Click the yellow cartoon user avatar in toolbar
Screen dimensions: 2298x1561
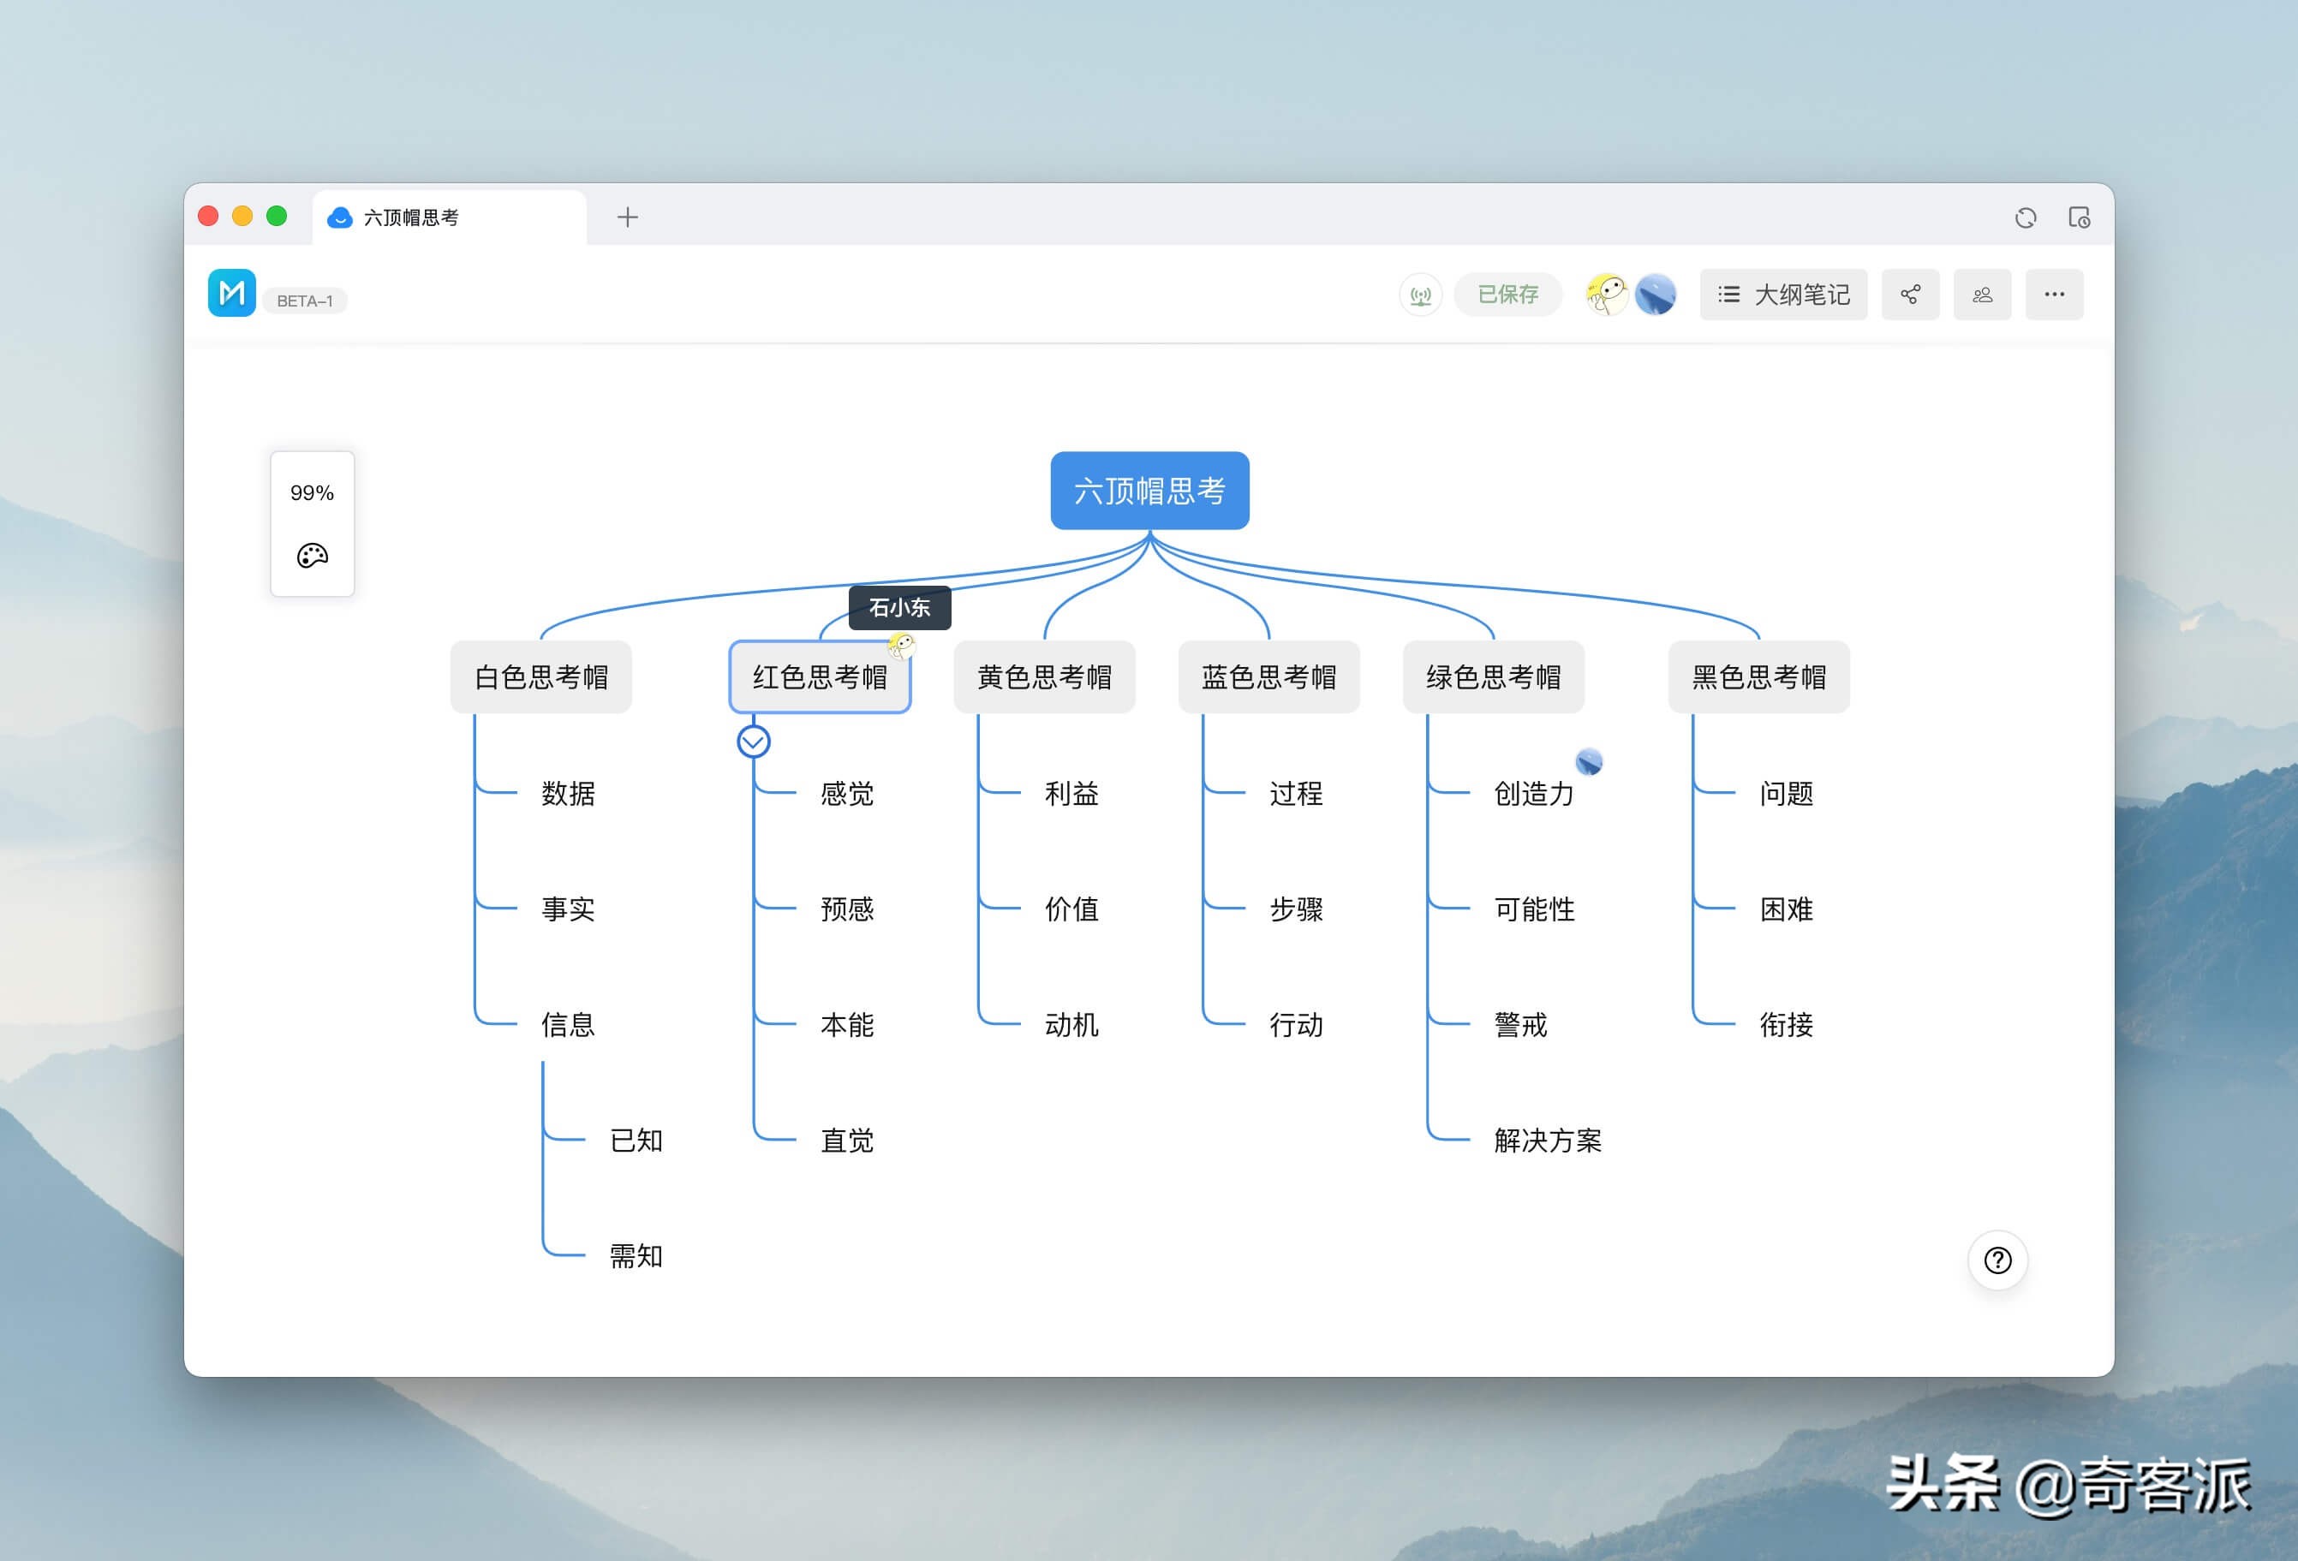click(1606, 295)
